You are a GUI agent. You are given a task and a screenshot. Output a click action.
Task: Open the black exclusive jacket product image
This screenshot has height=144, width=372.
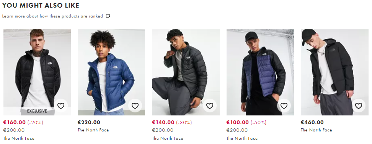pyautogui.click(x=37, y=72)
